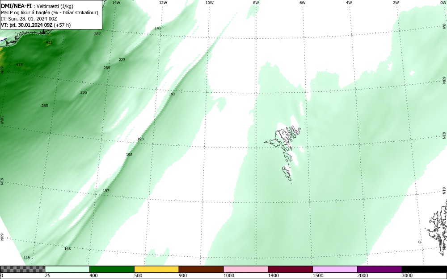
Task: Click the lilac 1500–2000 legend swatch
Action: [x=335, y=269]
